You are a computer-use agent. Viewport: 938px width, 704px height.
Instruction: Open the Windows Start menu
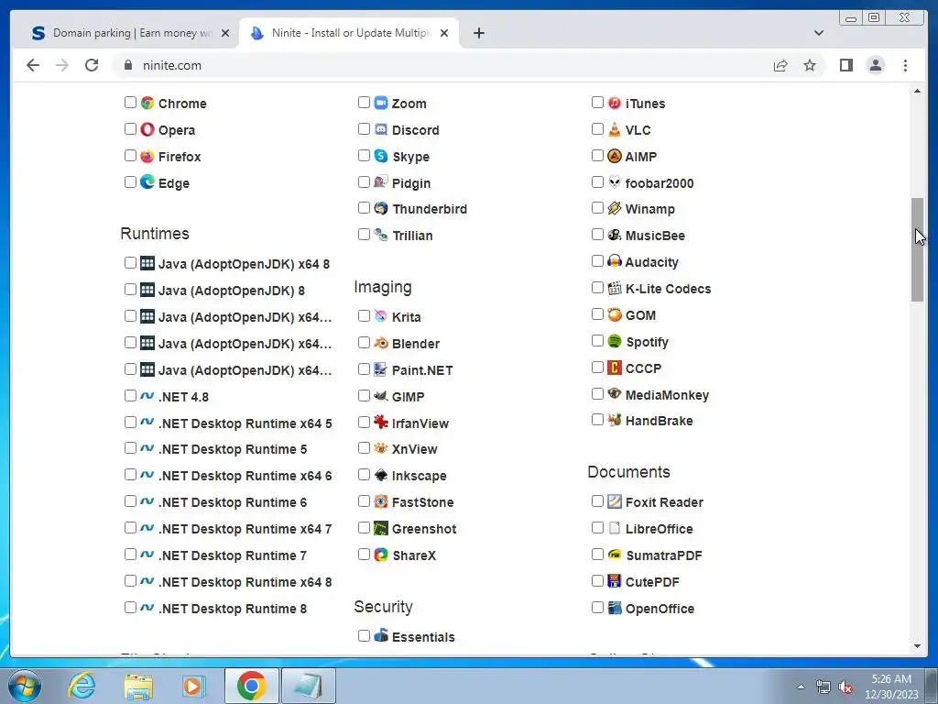coord(25,686)
